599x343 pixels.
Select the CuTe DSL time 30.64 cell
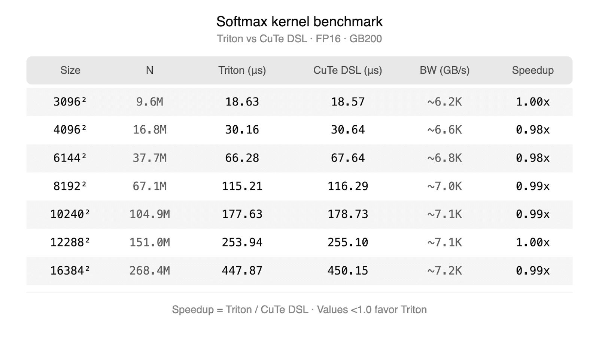(348, 130)
